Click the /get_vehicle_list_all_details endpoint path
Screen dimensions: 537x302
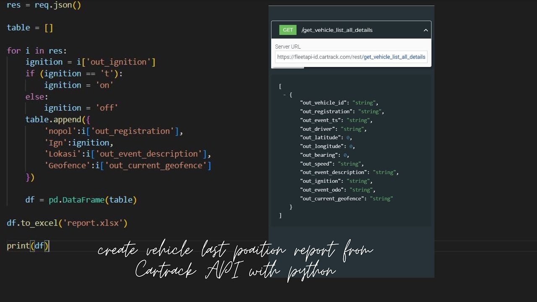337,30
